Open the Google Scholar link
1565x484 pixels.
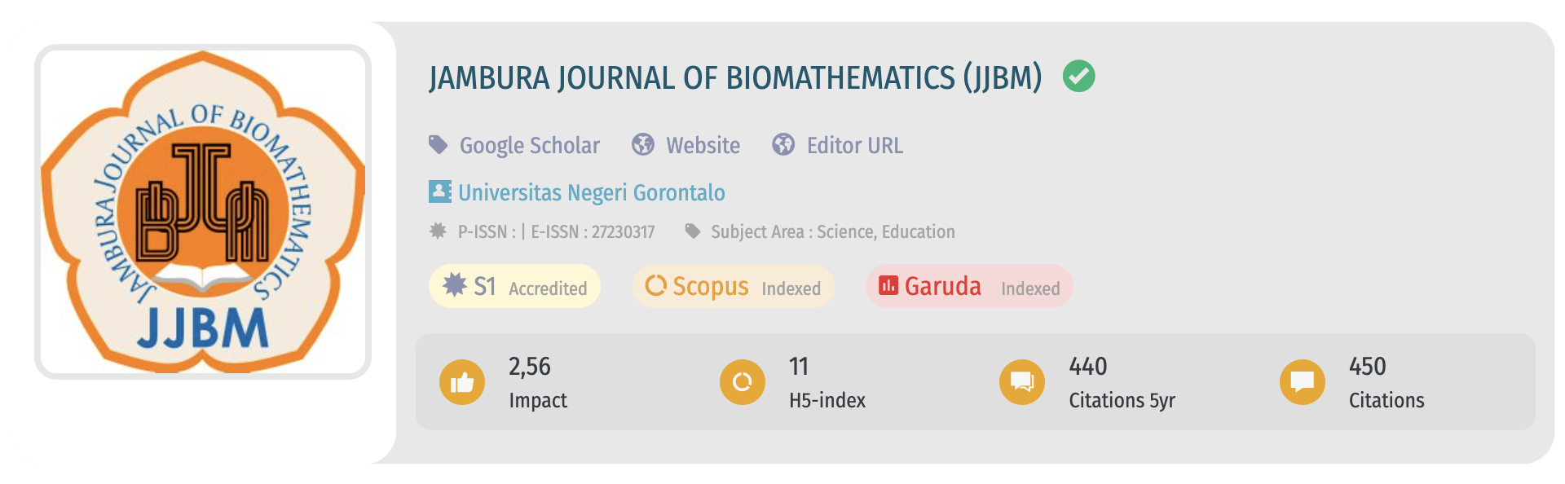coord(530,145)
